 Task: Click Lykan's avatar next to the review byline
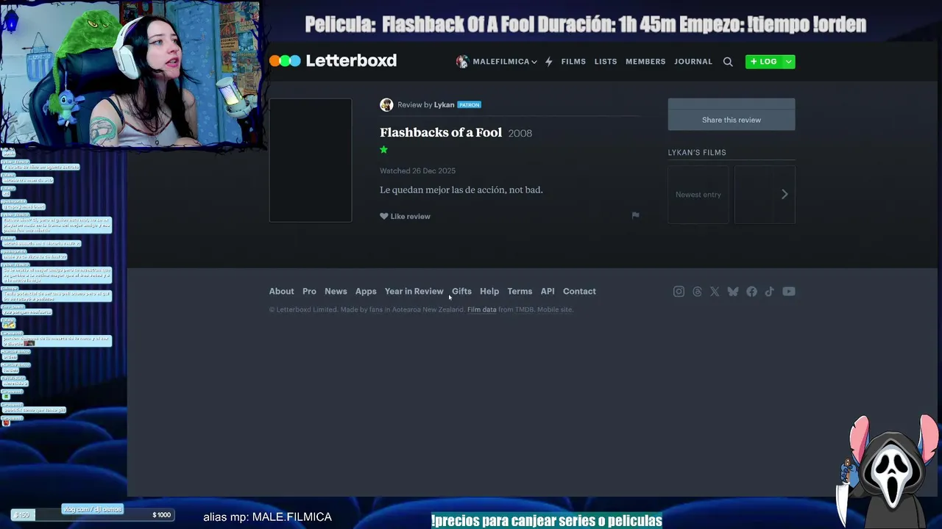(386, 105)
